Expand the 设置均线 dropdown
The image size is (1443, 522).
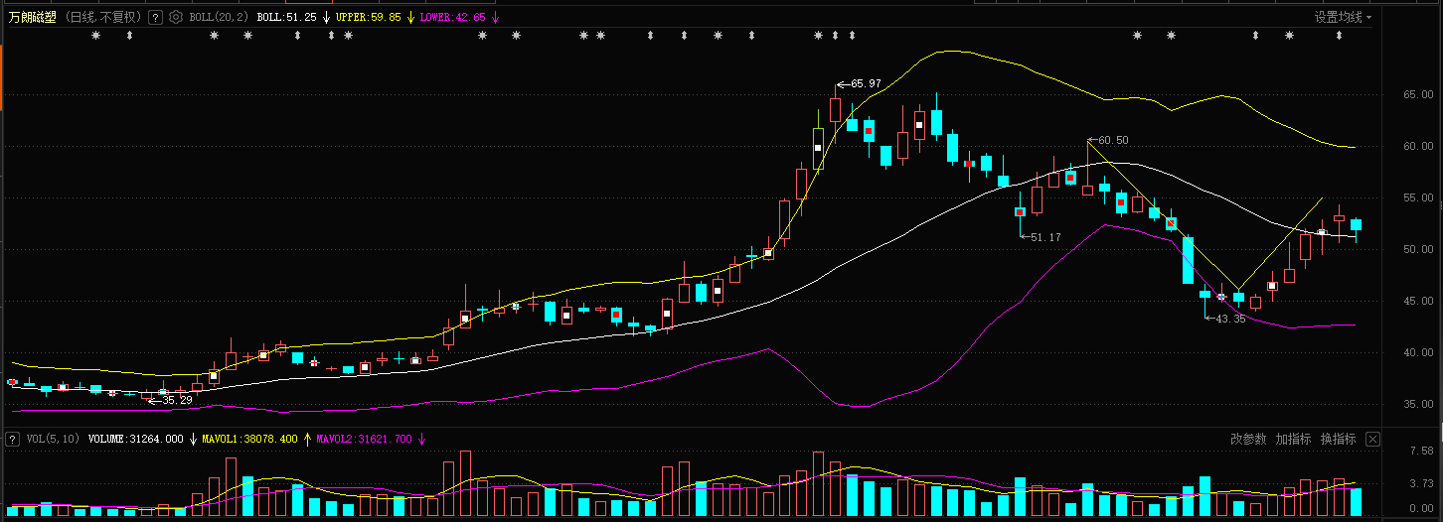click(x=1343, y=17)
